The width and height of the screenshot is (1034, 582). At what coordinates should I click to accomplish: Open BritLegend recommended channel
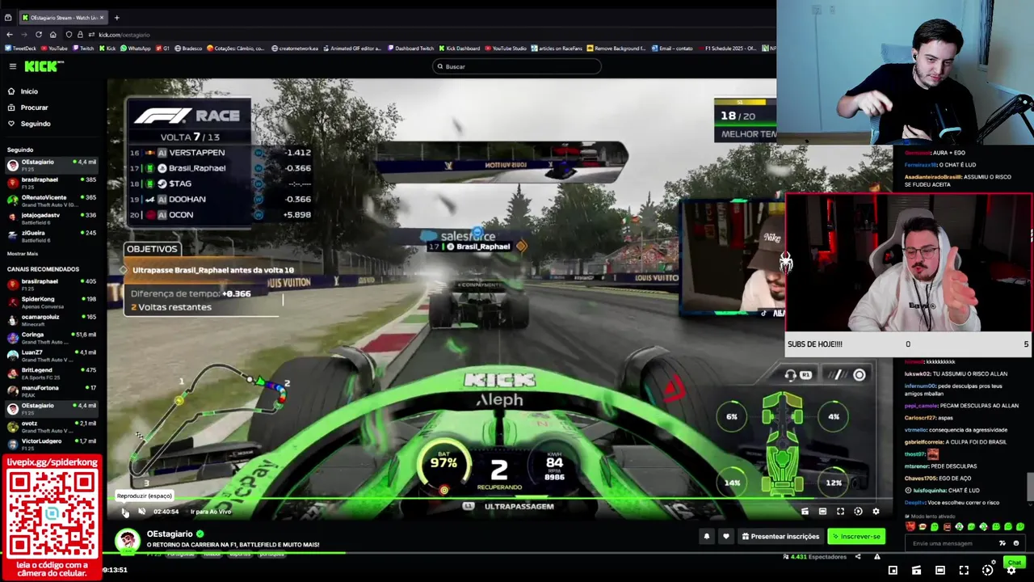50,373
